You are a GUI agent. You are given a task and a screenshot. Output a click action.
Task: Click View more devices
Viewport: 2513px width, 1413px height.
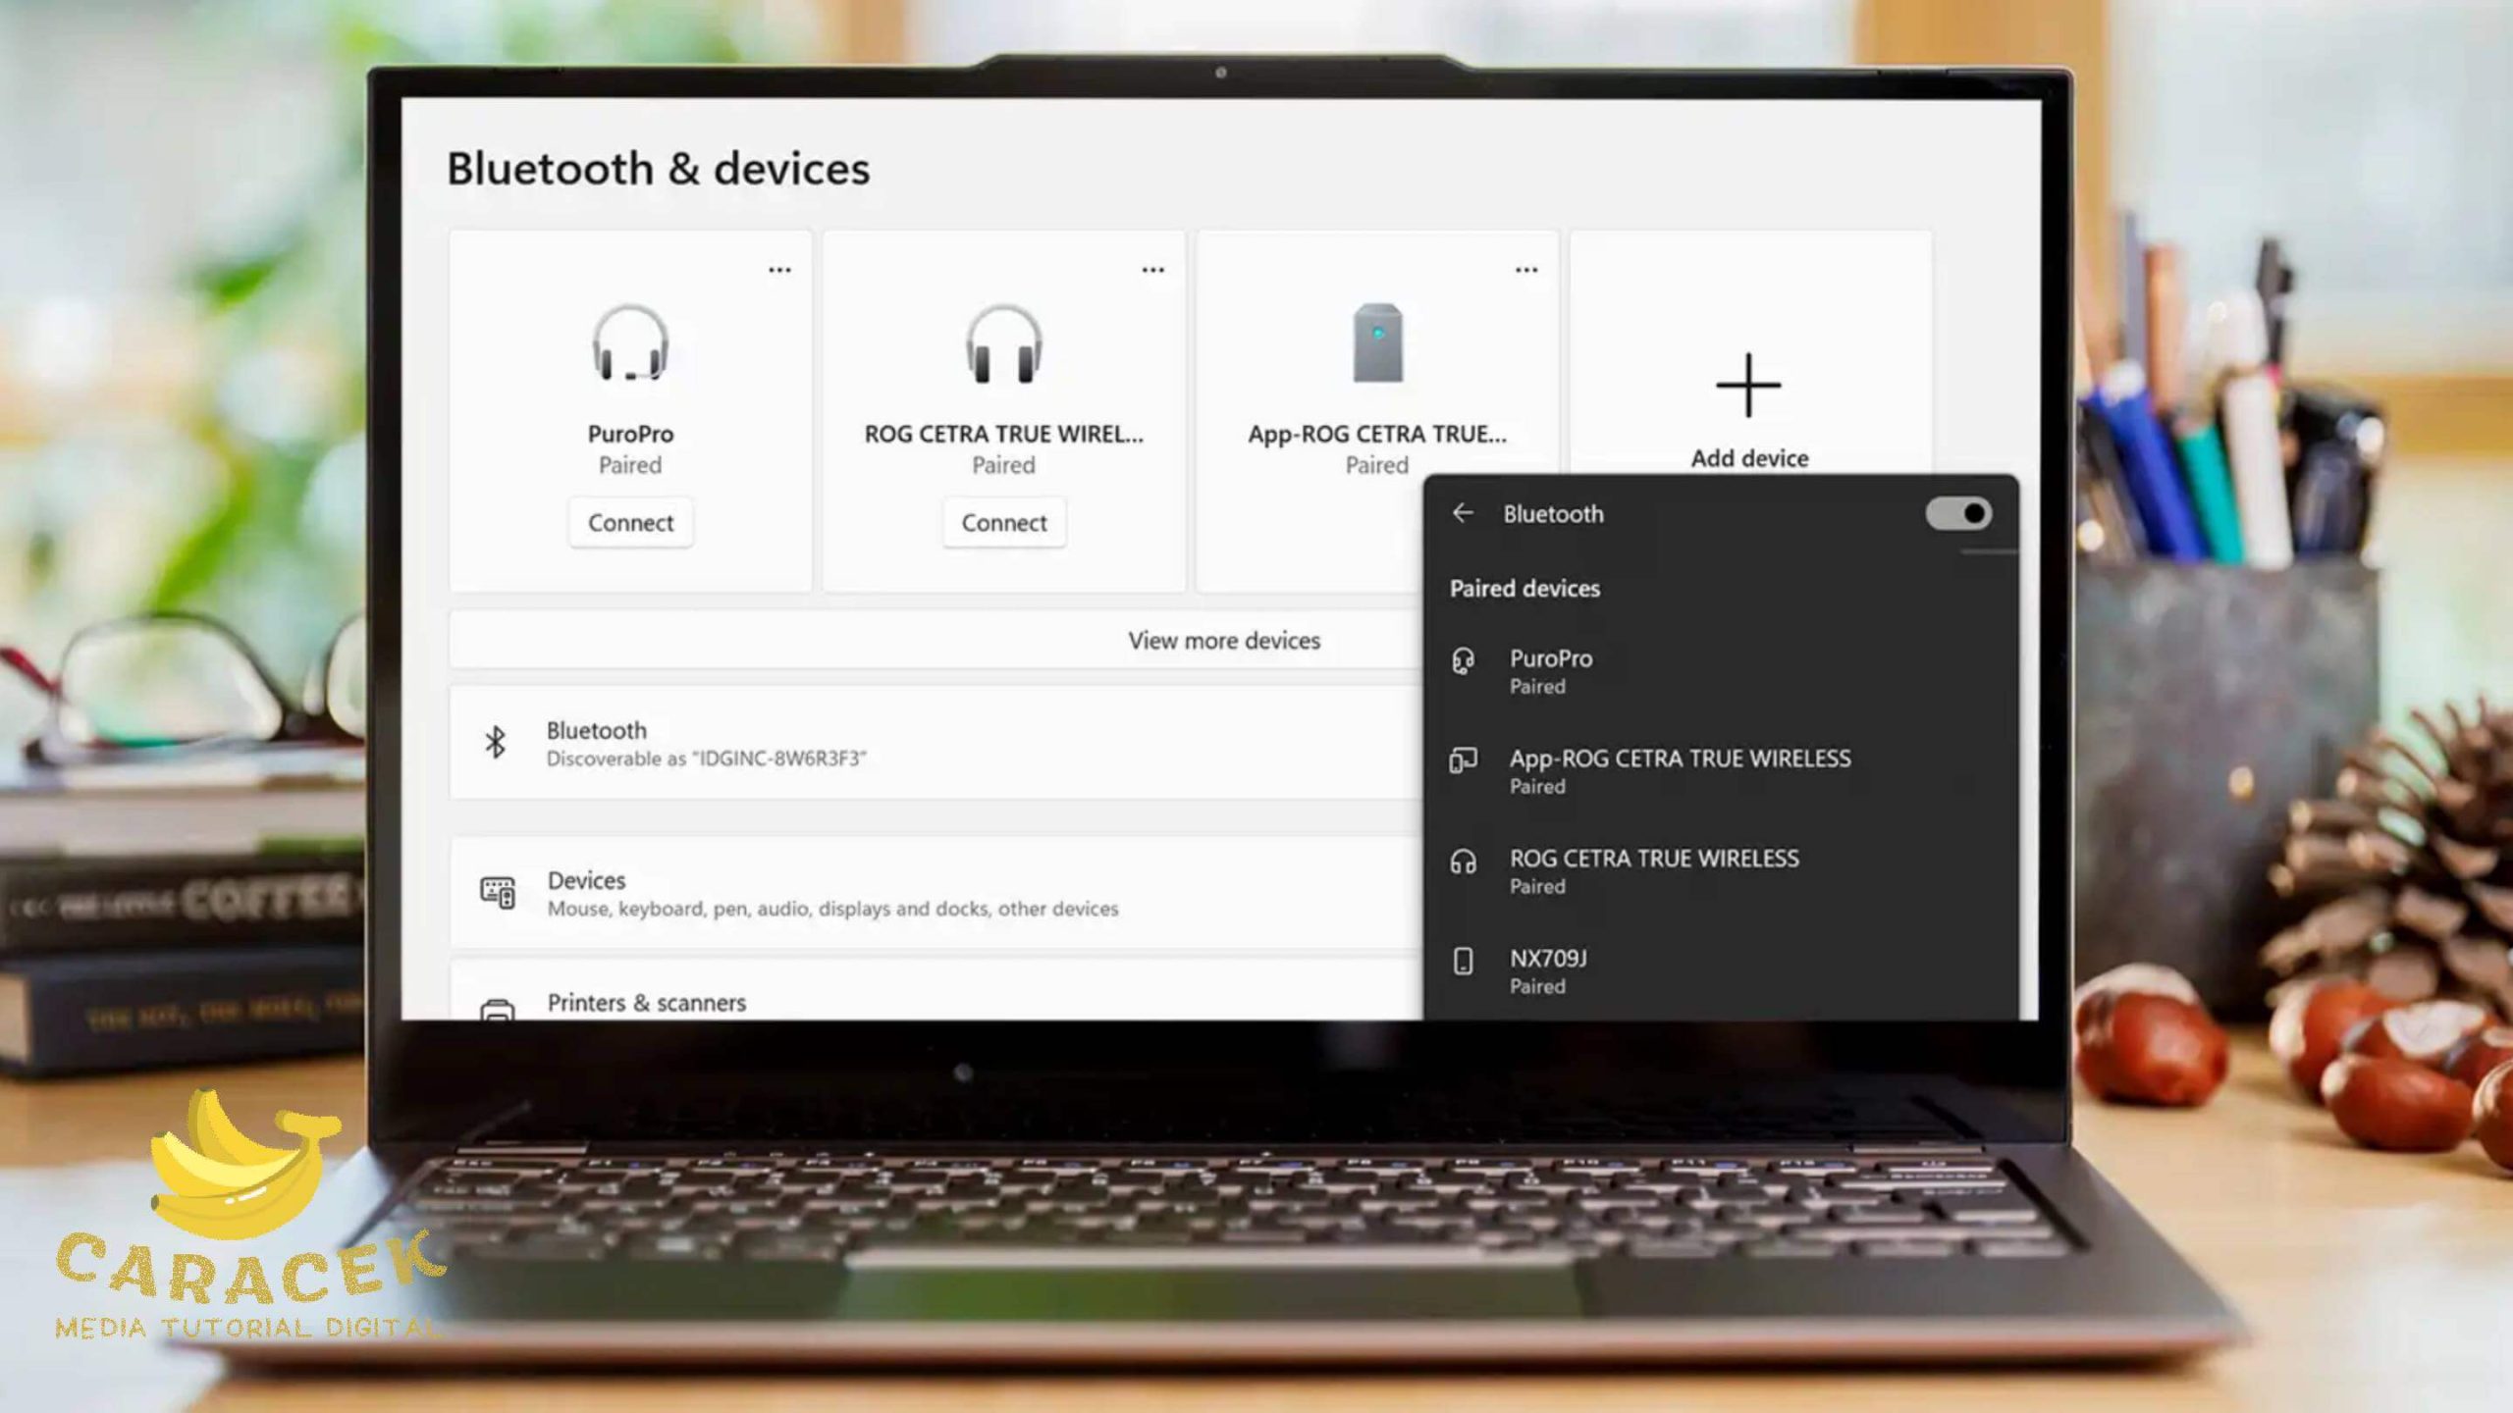1223,641
